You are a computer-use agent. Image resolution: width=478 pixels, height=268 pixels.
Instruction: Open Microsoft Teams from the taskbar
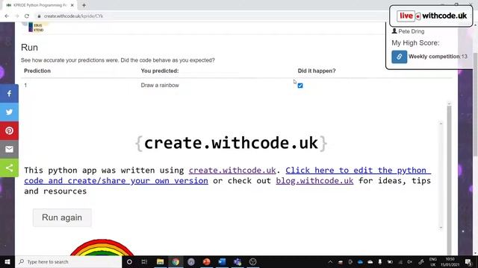point(238,261)
